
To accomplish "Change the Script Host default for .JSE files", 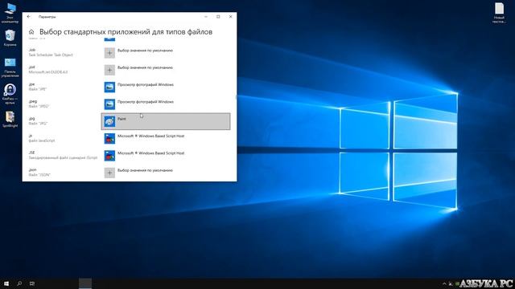I will [166, 156].
